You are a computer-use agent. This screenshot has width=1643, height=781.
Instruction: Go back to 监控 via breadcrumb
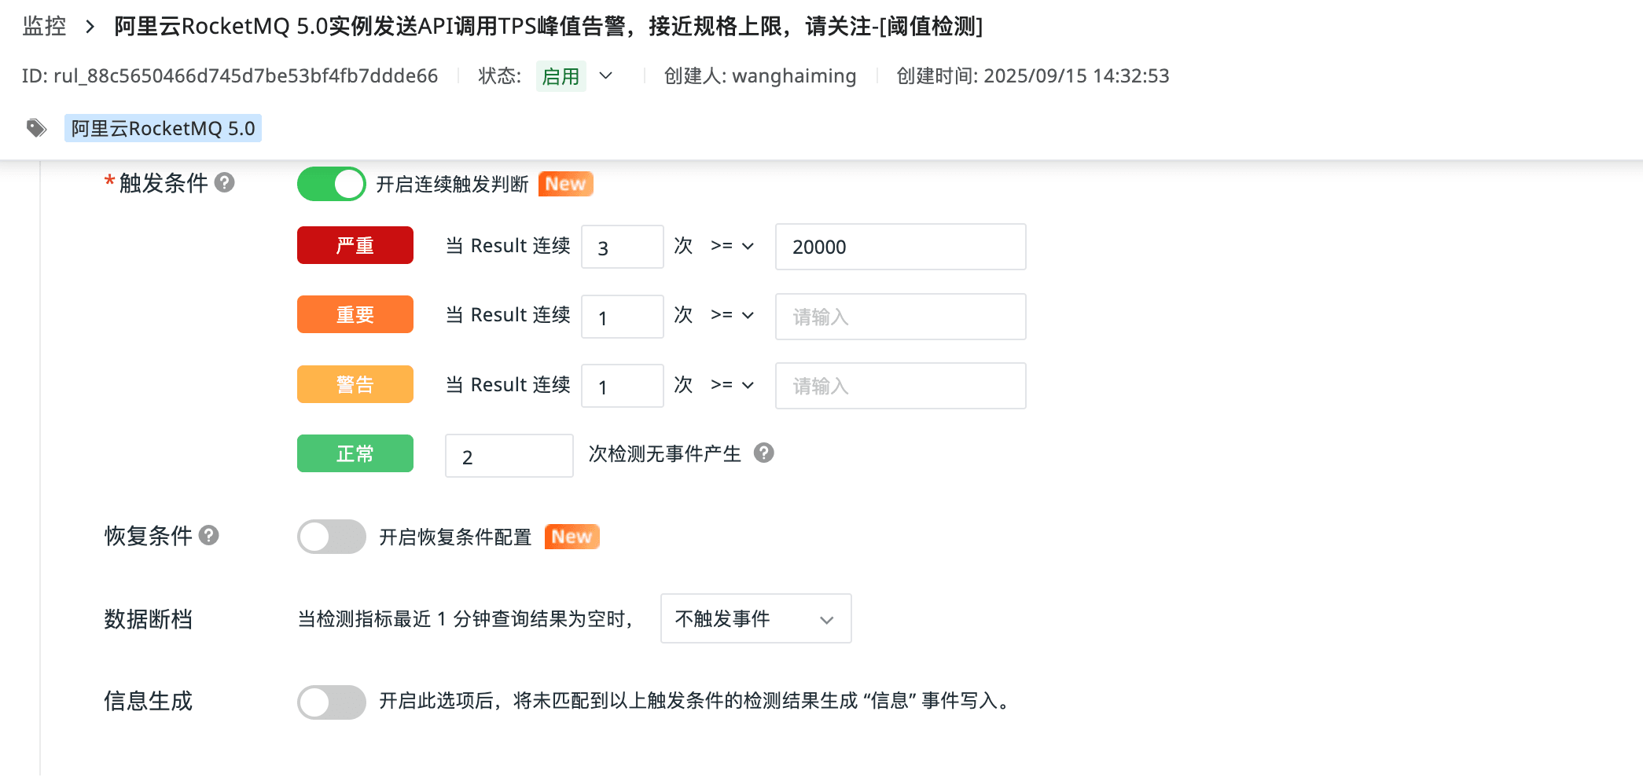[x=44, y=27]
